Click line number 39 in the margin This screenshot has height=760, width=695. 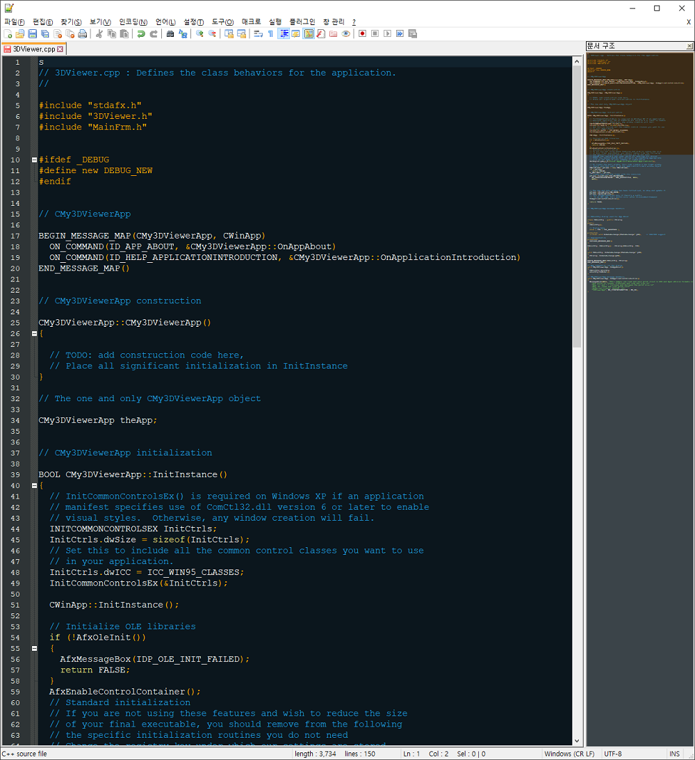coord(15,474)
